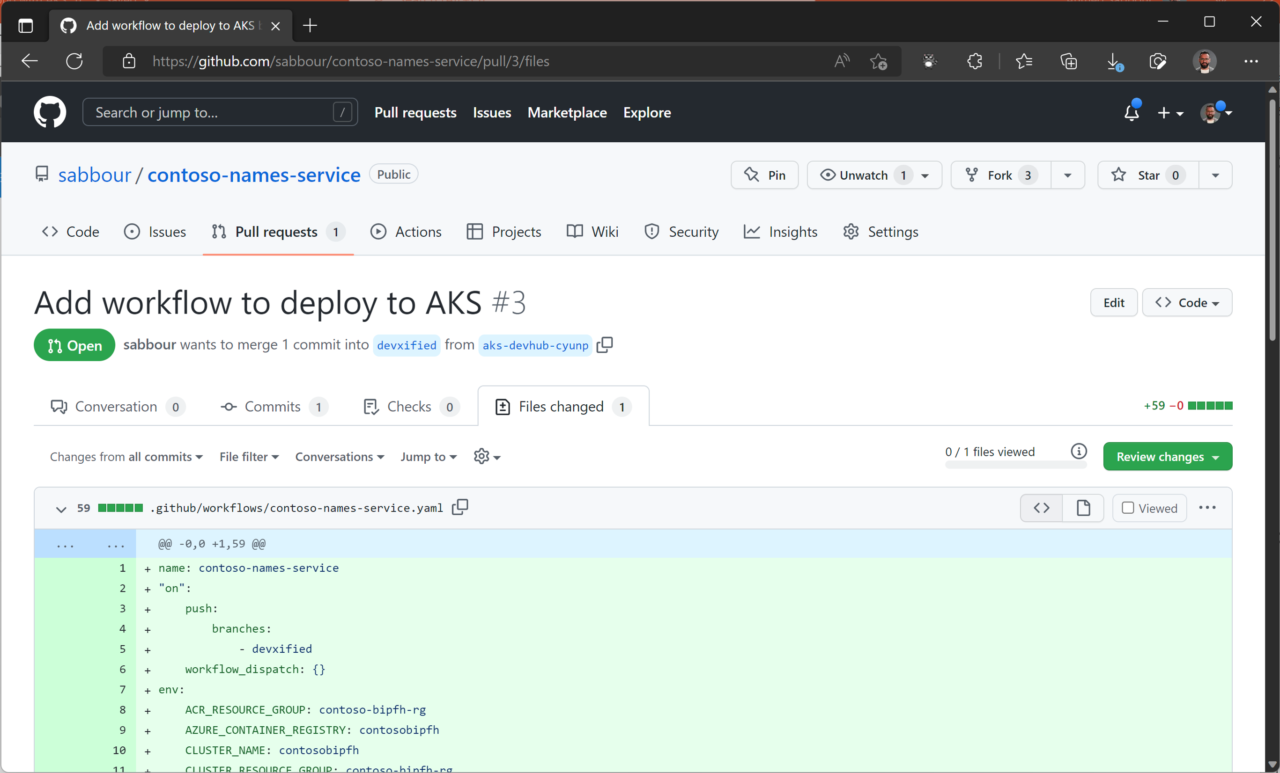The image size is (1280, 773).
Task: Copy the aks-devhub-cyunp branch name
Action: [605, 345]
